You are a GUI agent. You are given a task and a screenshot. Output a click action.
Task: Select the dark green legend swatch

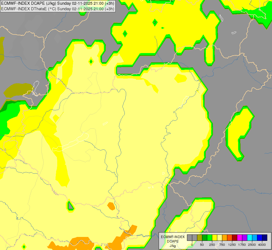coord(205,238)
